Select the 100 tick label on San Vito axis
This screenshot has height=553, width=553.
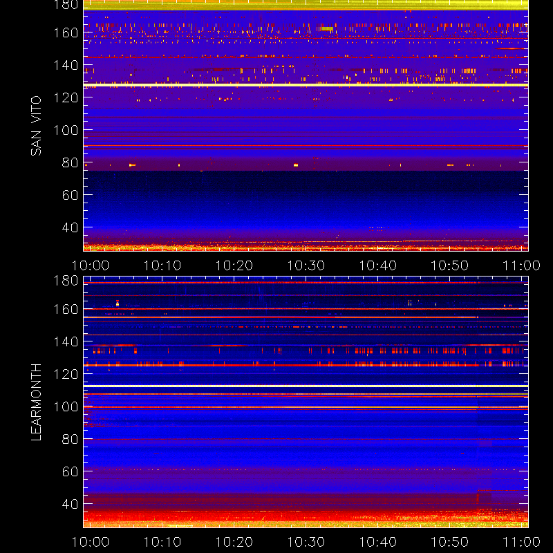tap(66, 130)
